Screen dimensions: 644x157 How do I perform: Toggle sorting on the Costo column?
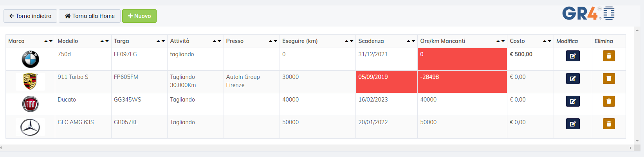coord(547,41)
